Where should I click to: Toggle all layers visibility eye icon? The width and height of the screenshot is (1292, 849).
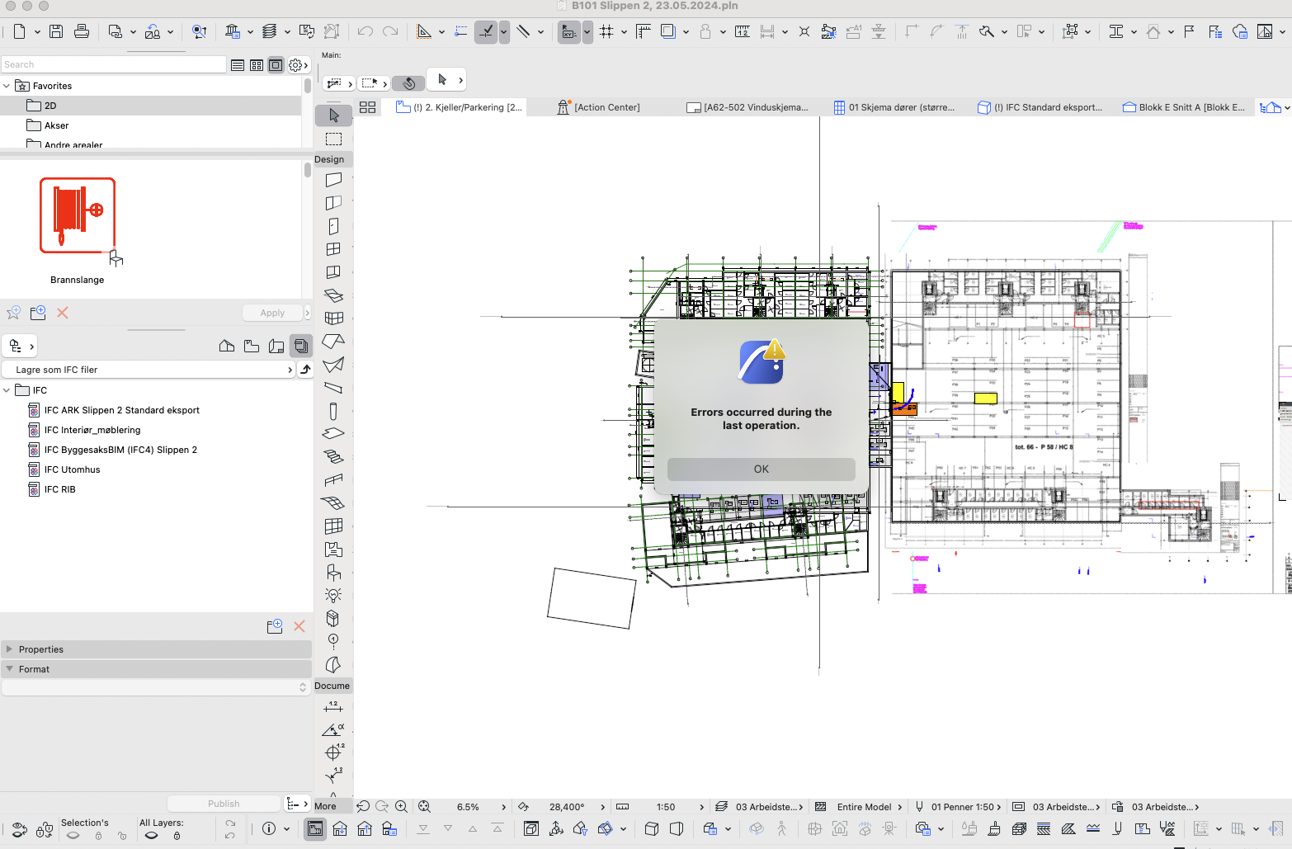pos(151,835)
